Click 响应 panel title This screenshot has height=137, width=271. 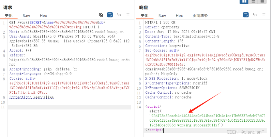click(x=143, y=8)
